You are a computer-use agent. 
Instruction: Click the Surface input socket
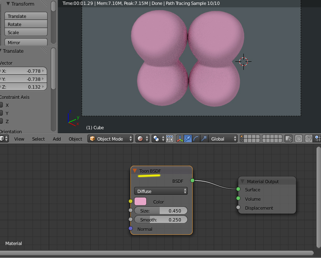coord(238,189)
